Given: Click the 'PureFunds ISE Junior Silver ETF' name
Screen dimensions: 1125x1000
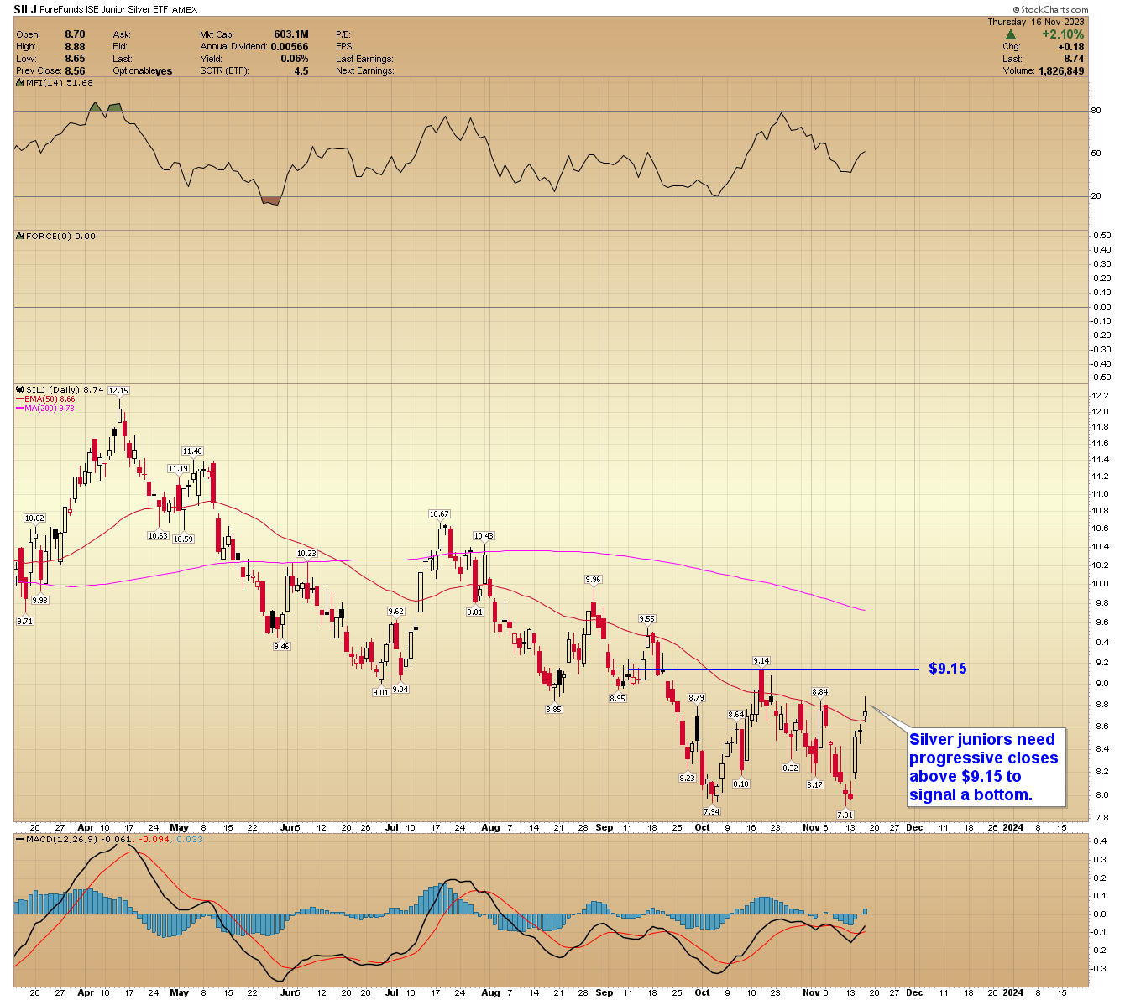Looking at the screenshot, I should point(104,10).
